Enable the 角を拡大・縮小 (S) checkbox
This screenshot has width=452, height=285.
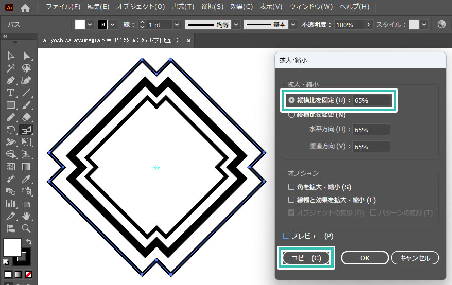[292, 187]
